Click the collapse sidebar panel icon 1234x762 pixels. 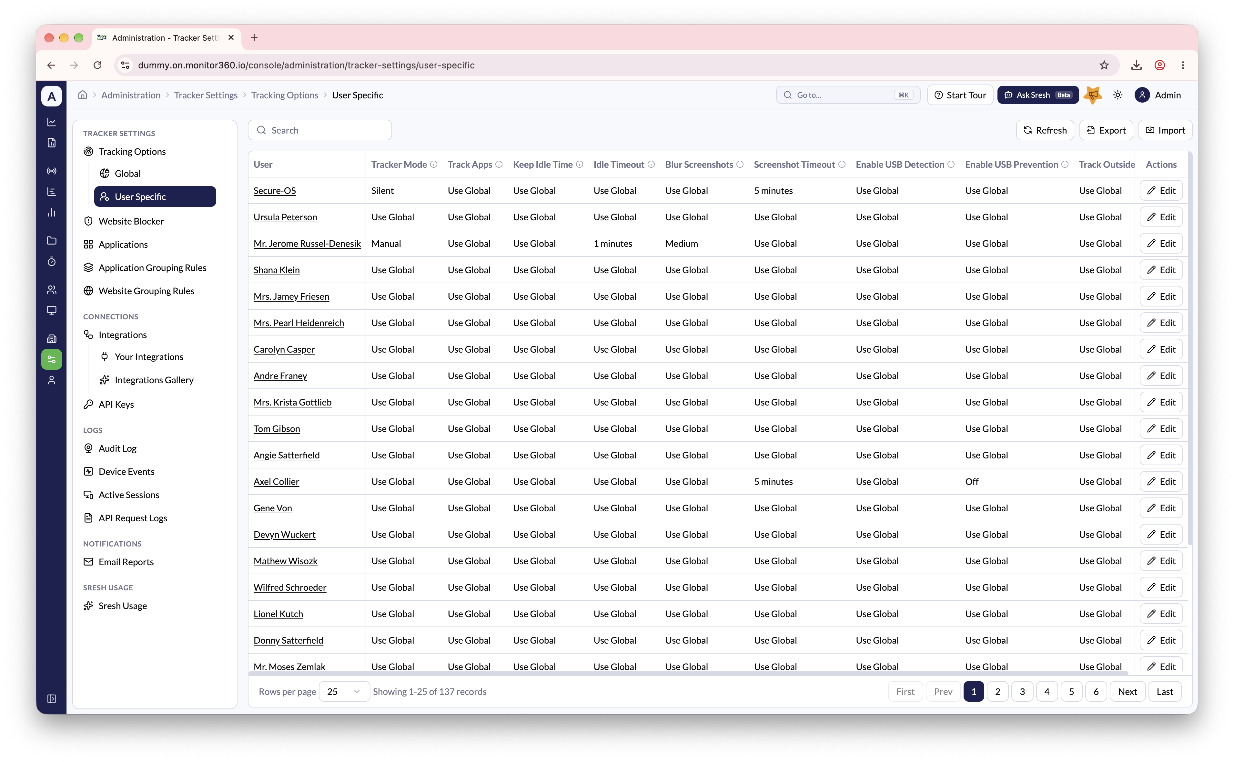pos(51,698)
